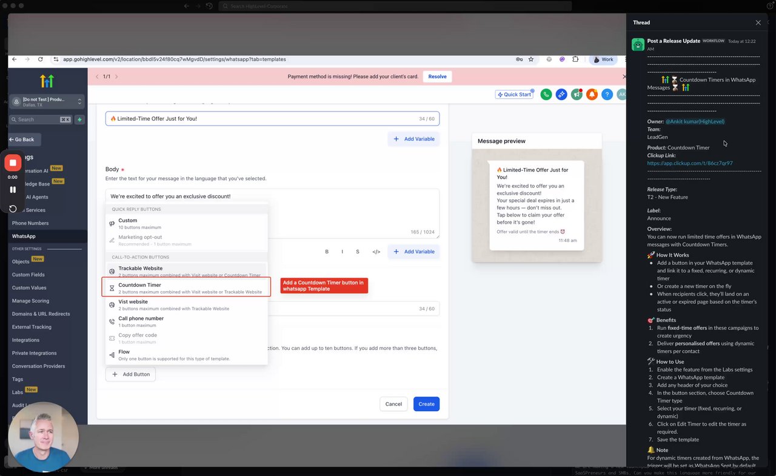The image size is (776, 476).
Task: Choose Visit website button option
Action: (186, 304)
